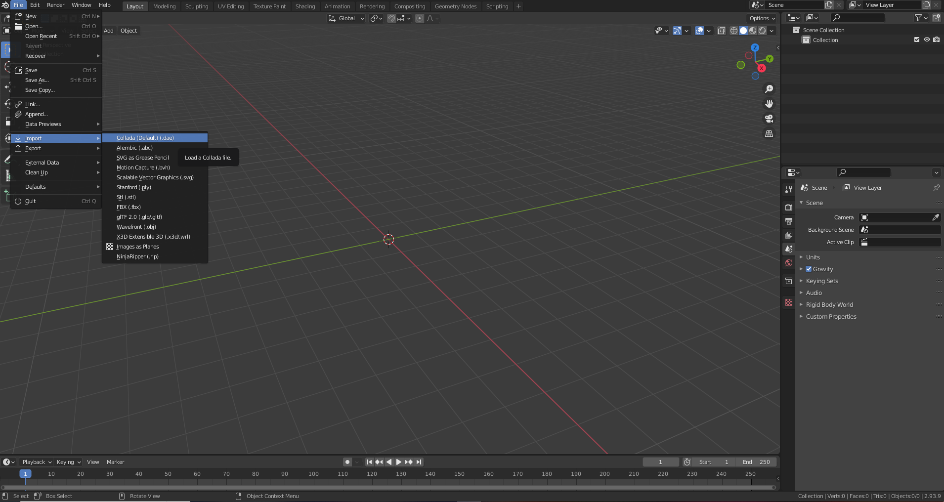Screen dimensions: 944x502
Task: Open the Render properties tab icon
Action: pos(789,207)
